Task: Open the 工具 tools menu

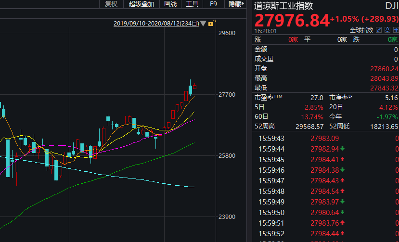Action: coord(192,4)
